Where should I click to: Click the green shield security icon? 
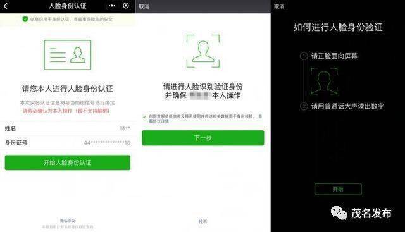25,19
